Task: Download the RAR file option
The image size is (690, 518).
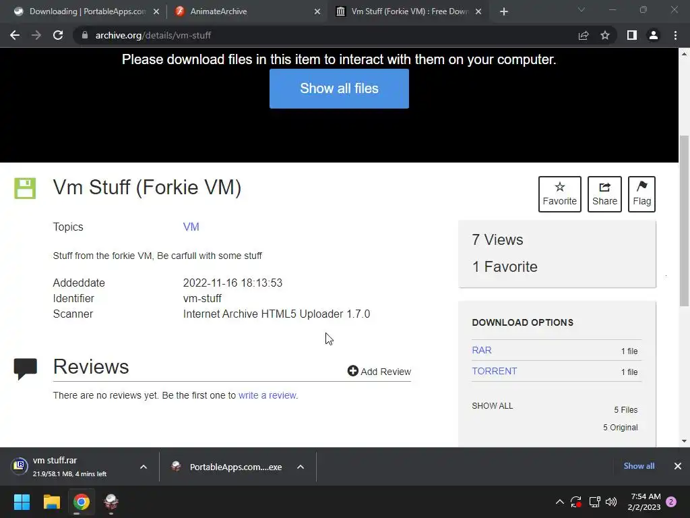Action: (482, 350)
